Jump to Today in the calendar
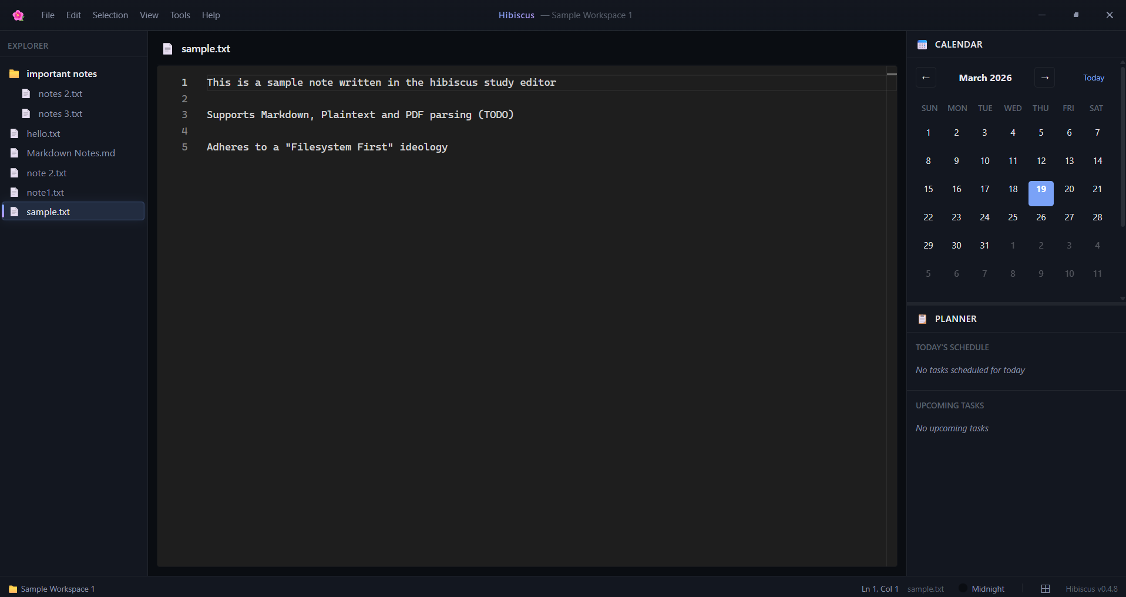 coord(1093,78)
